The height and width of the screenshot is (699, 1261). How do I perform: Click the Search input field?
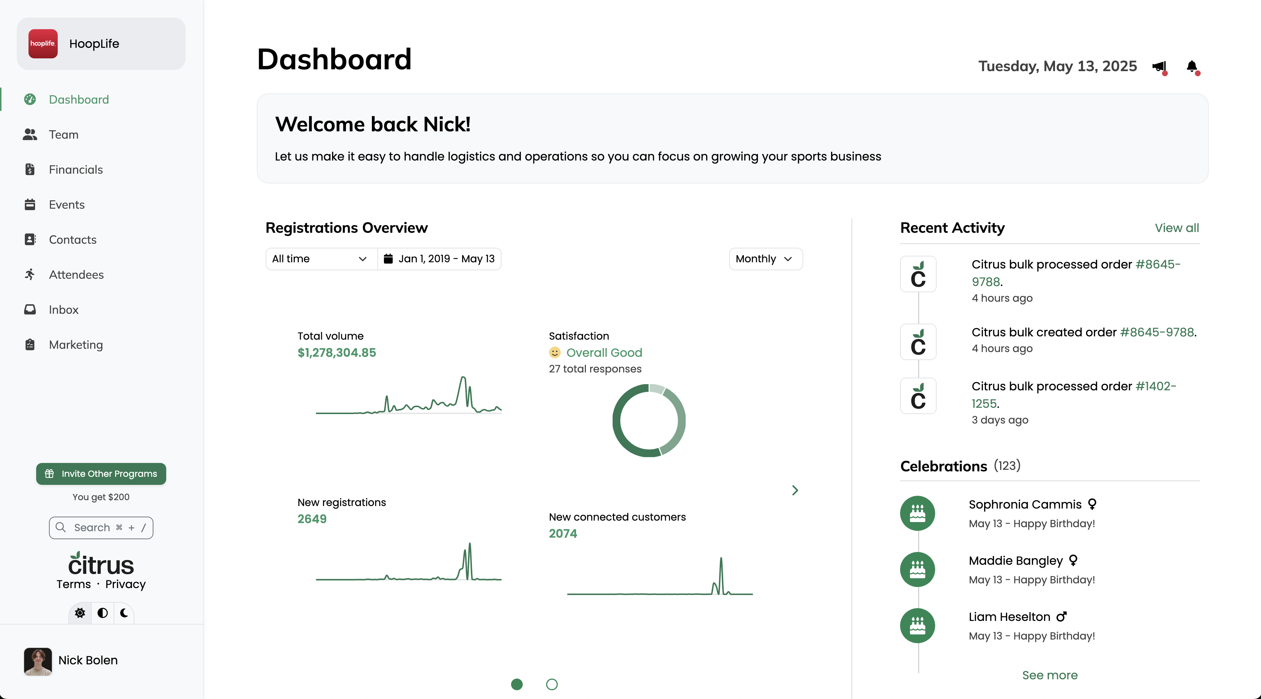point(101,528)
